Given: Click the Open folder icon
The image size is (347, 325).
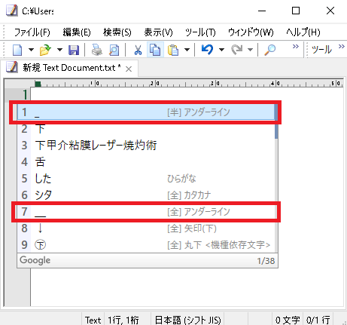Looking at the screenshot, I should [45, 50].
